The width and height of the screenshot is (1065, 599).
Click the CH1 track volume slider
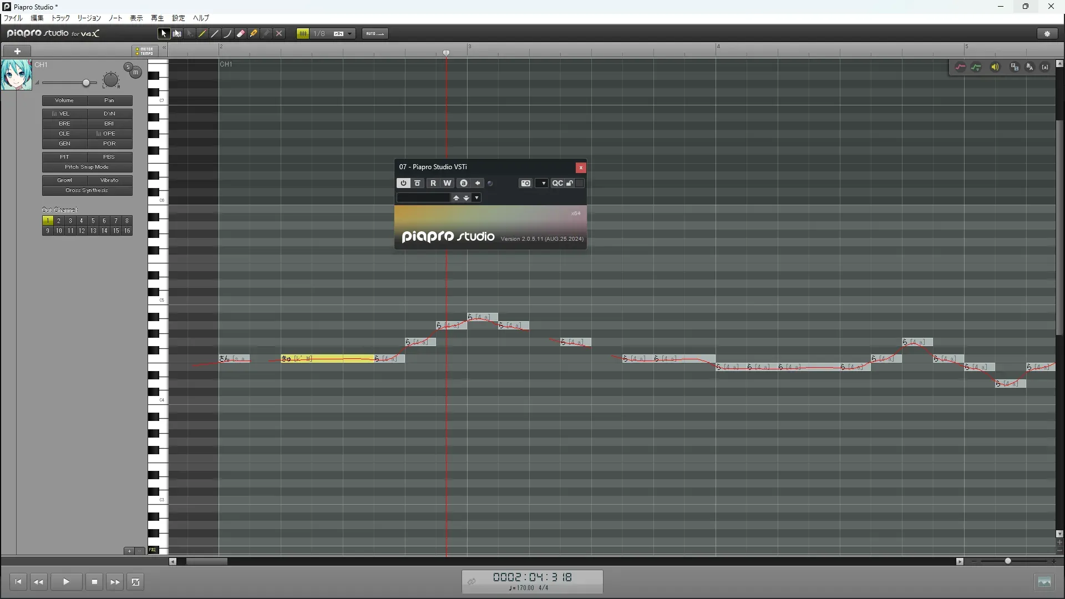point(86,83)
